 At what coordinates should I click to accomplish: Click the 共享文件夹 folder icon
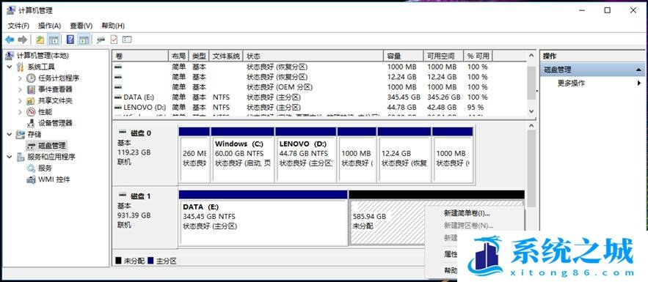(x=31, y=100)
